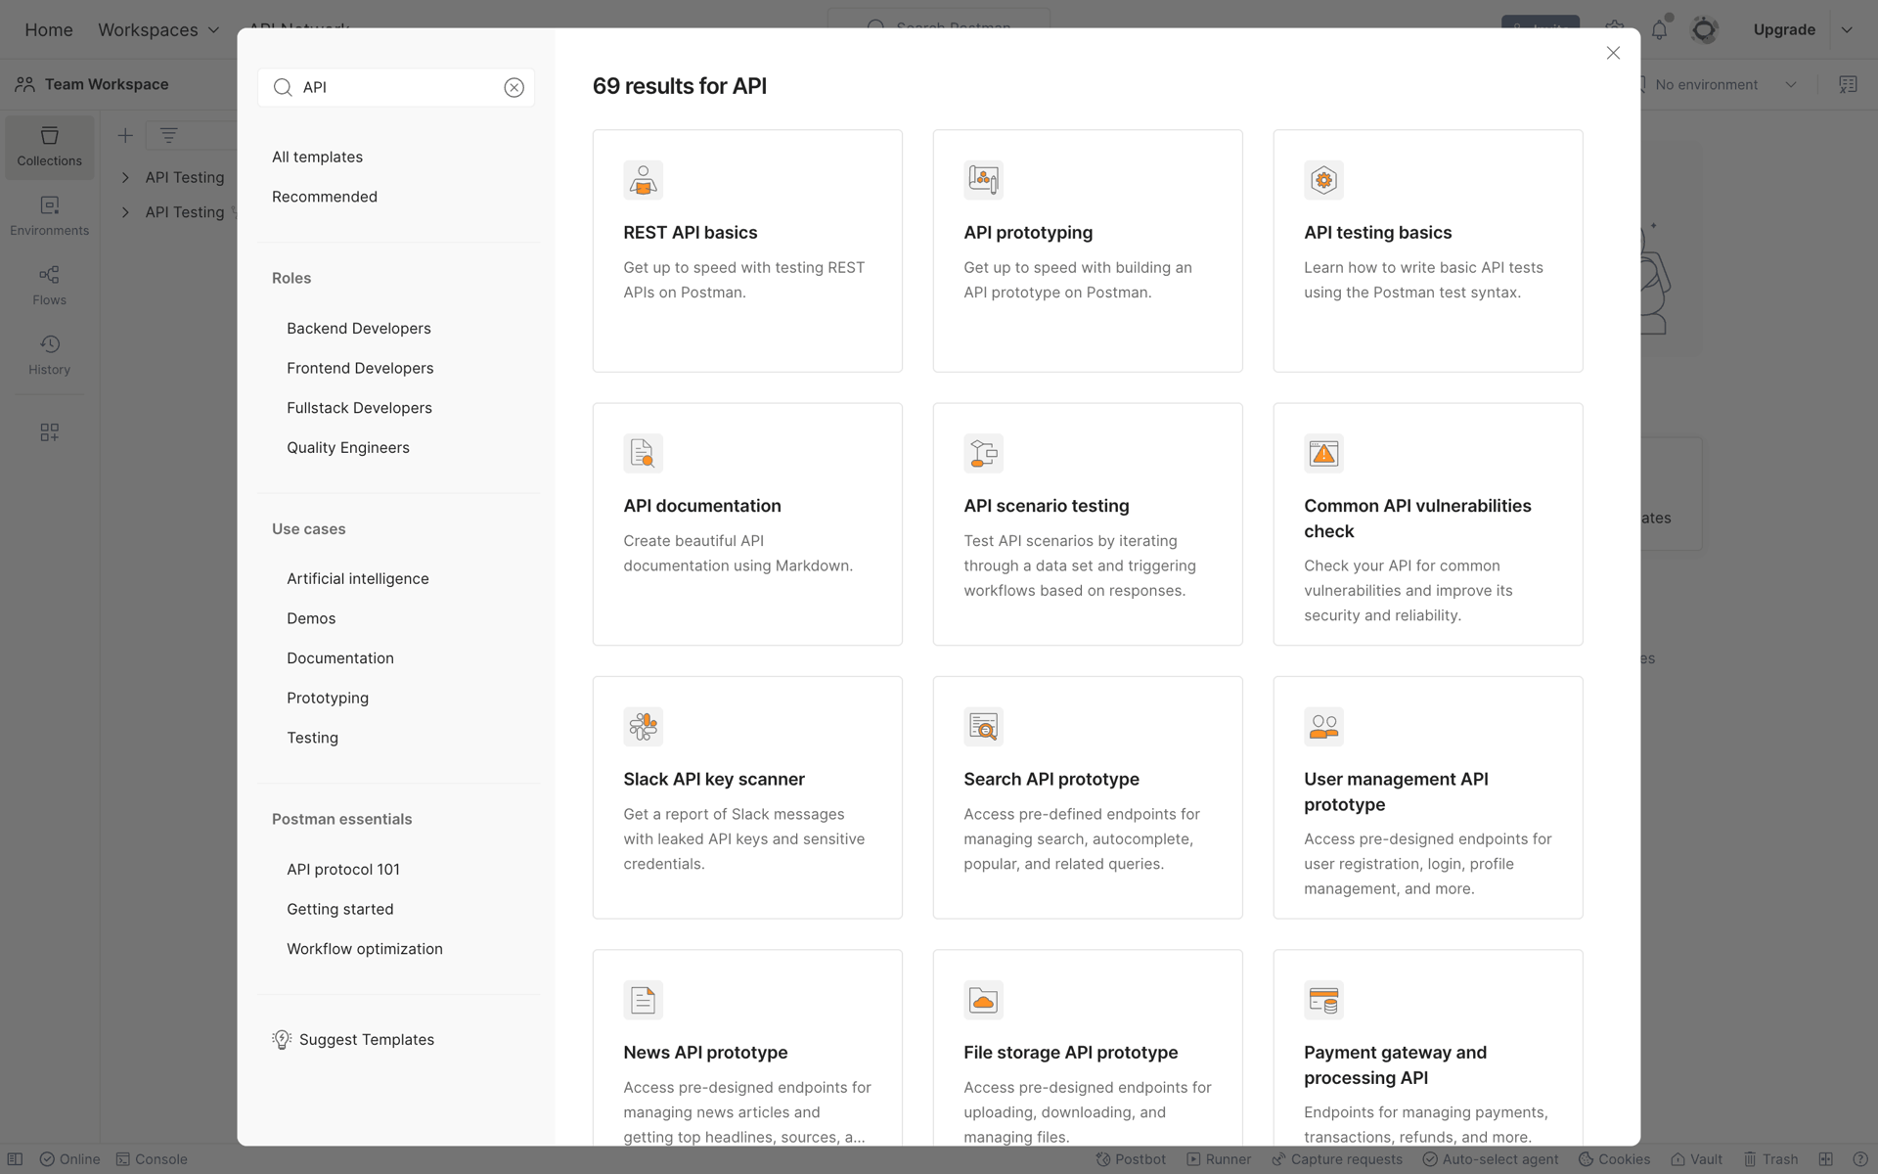Open the Runner from the status bar
The width and height of the screenshot is (1878, 1174).
[1219, 1159]
